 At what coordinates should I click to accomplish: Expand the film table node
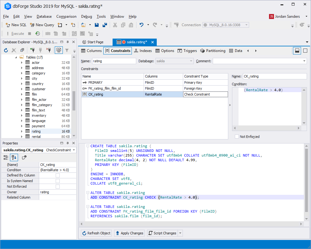(x=21, y=94)
